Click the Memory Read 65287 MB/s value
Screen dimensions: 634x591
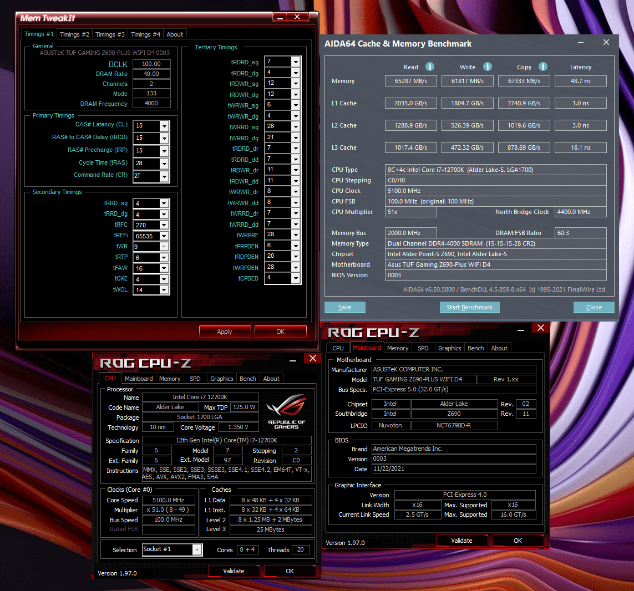411,81
